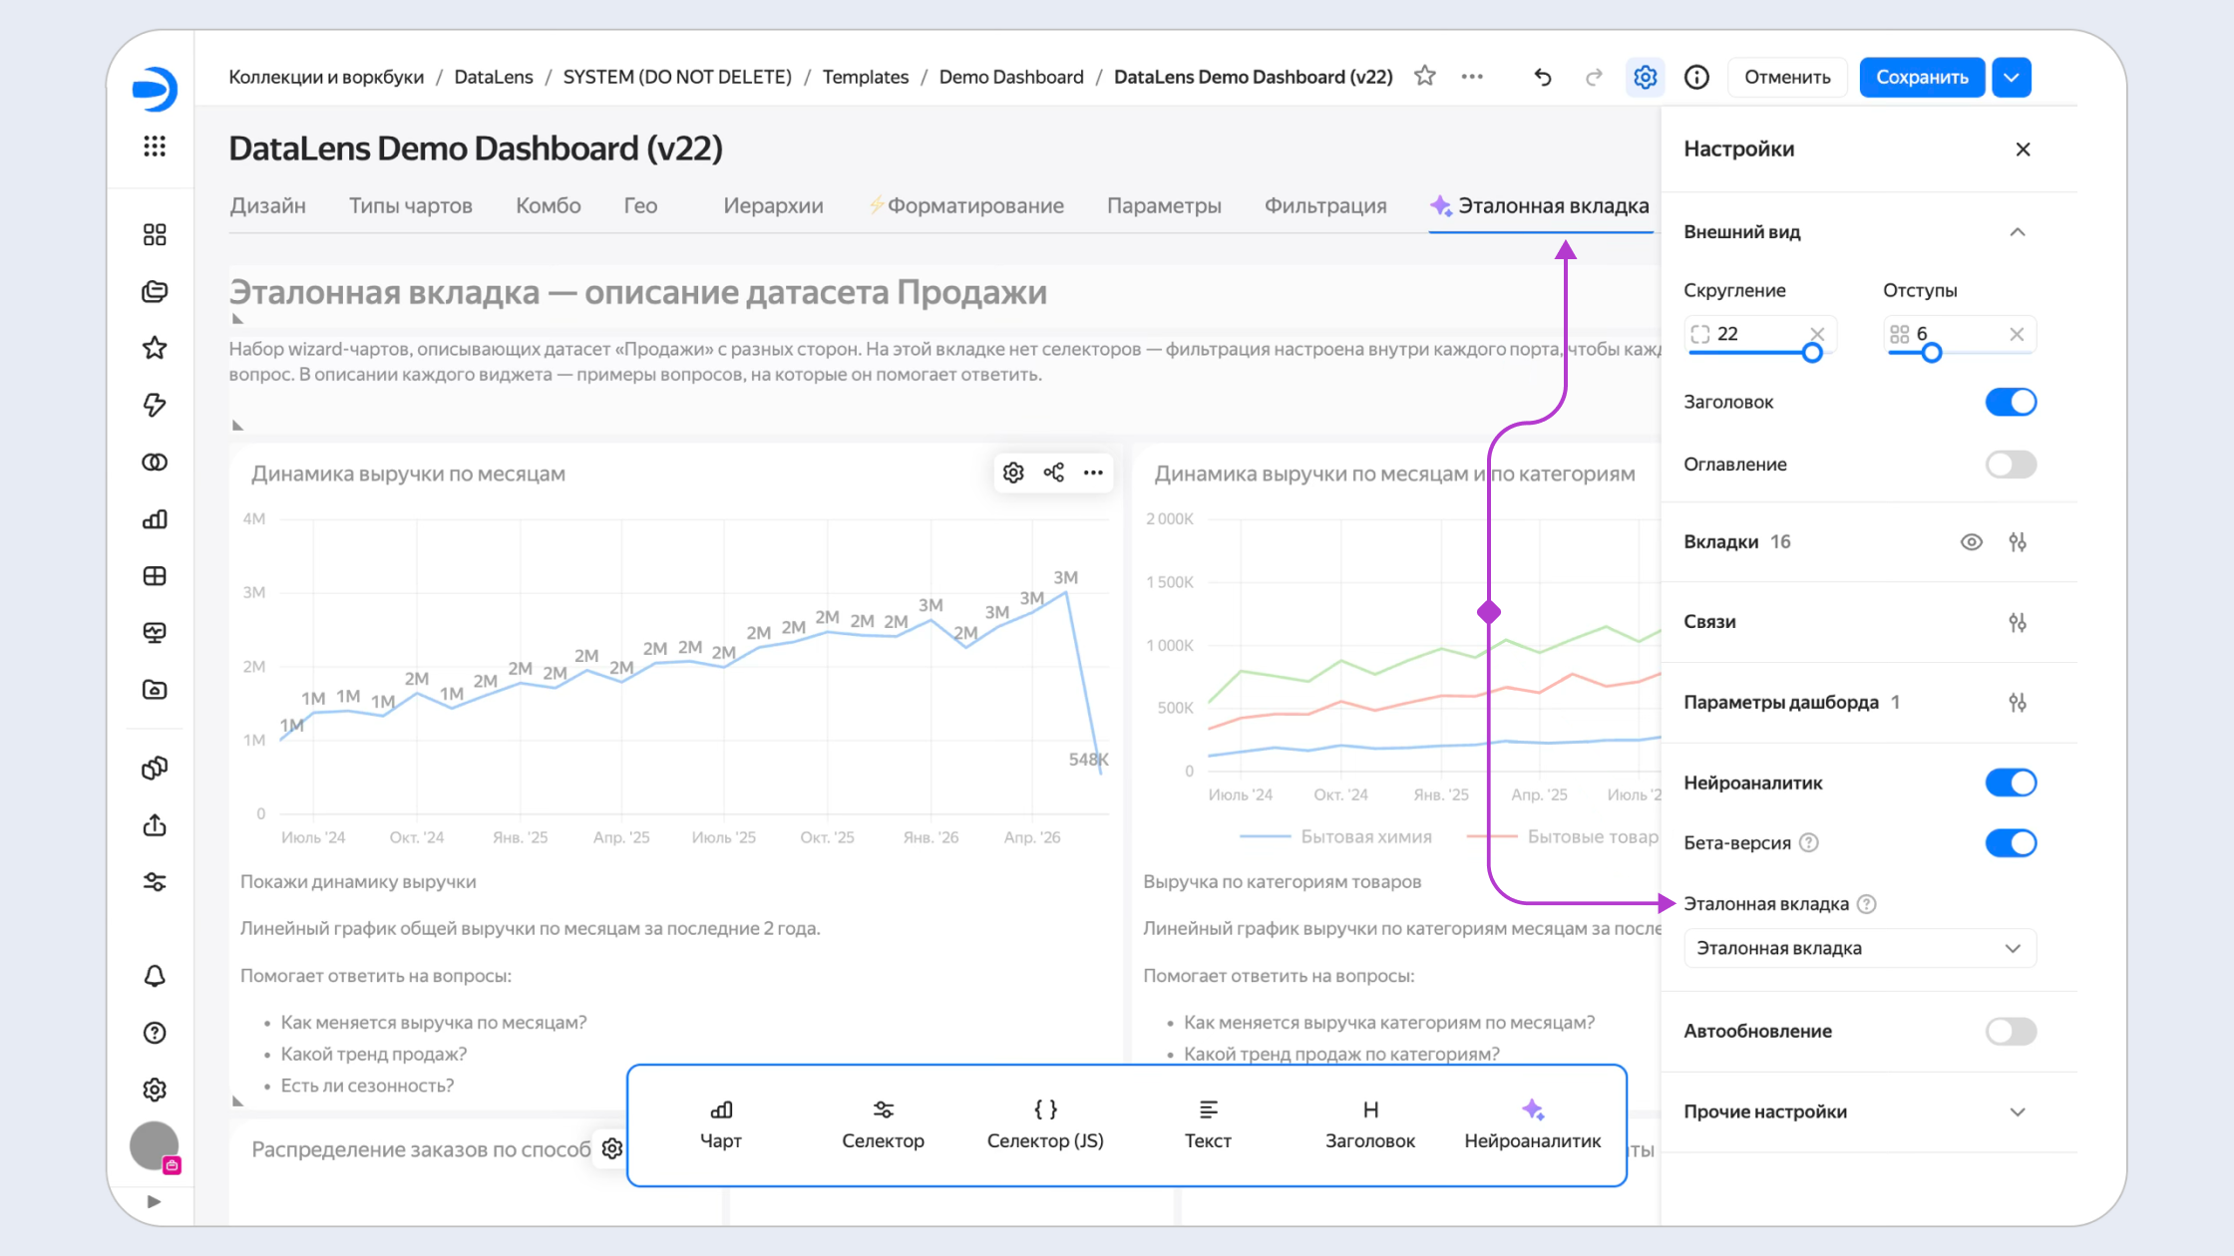Turn off the Заголовок switch
Screen dimensions: 2234x1256
[2011, 402]
